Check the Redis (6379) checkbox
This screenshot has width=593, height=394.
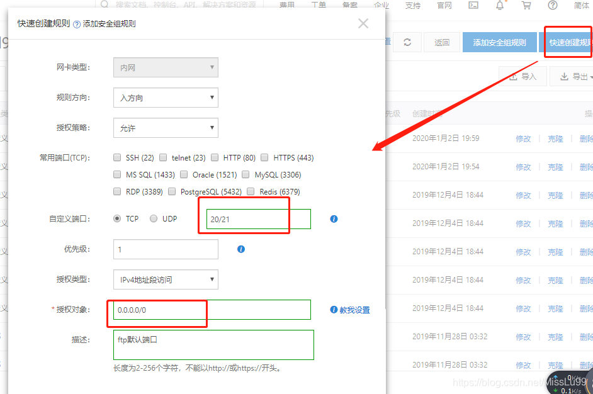pos(251,191)
